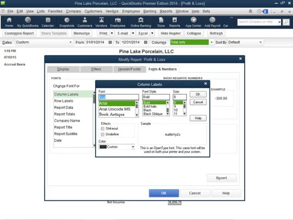Expand the Columns dropdown
This screenshot has height=220, width=293.
[x=212, y=42]
